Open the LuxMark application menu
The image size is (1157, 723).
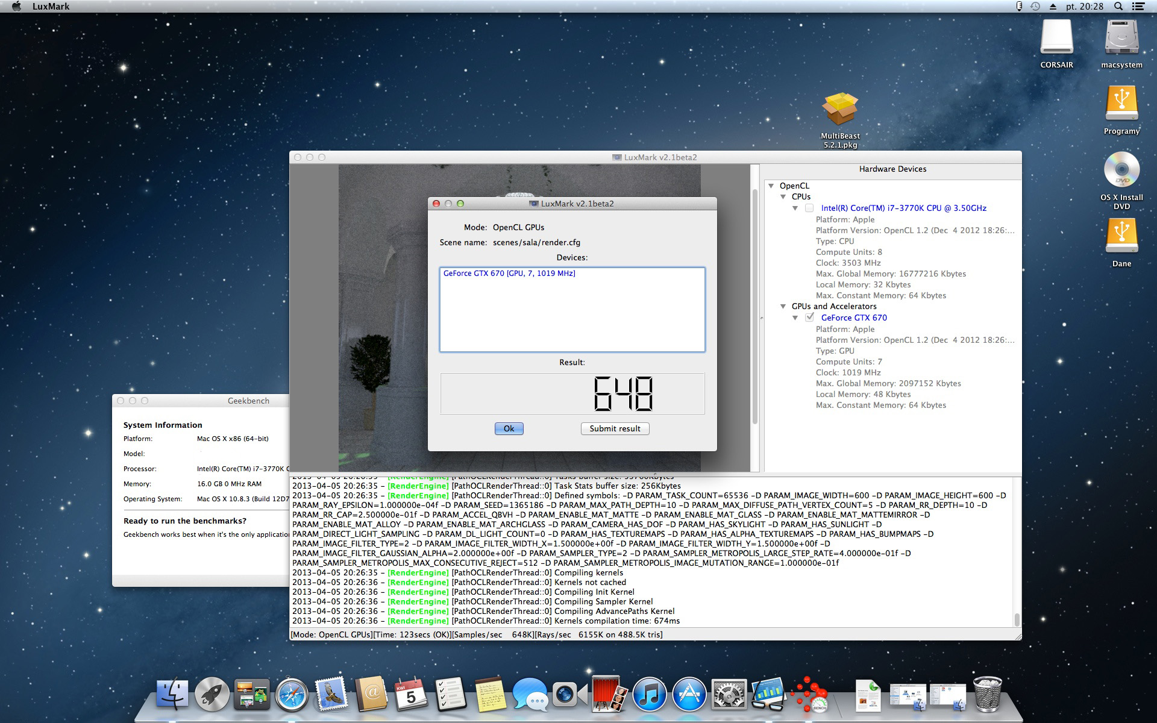click(51, 7)
